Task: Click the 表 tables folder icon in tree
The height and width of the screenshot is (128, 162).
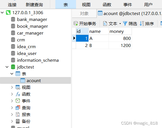Action: (x=18, y=74)
